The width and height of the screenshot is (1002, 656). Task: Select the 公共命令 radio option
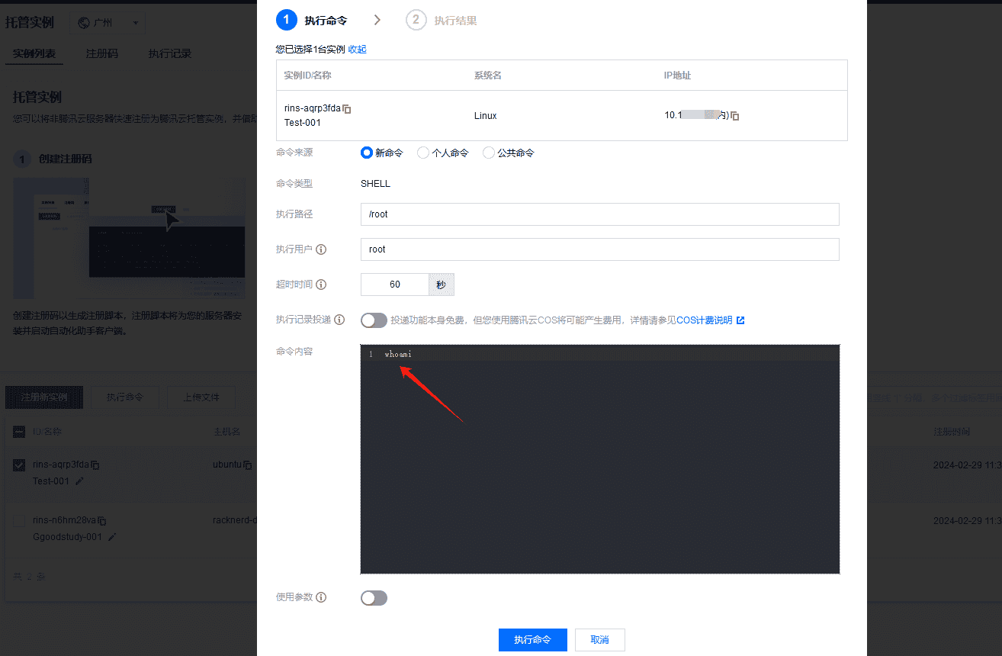pos(488,153)
